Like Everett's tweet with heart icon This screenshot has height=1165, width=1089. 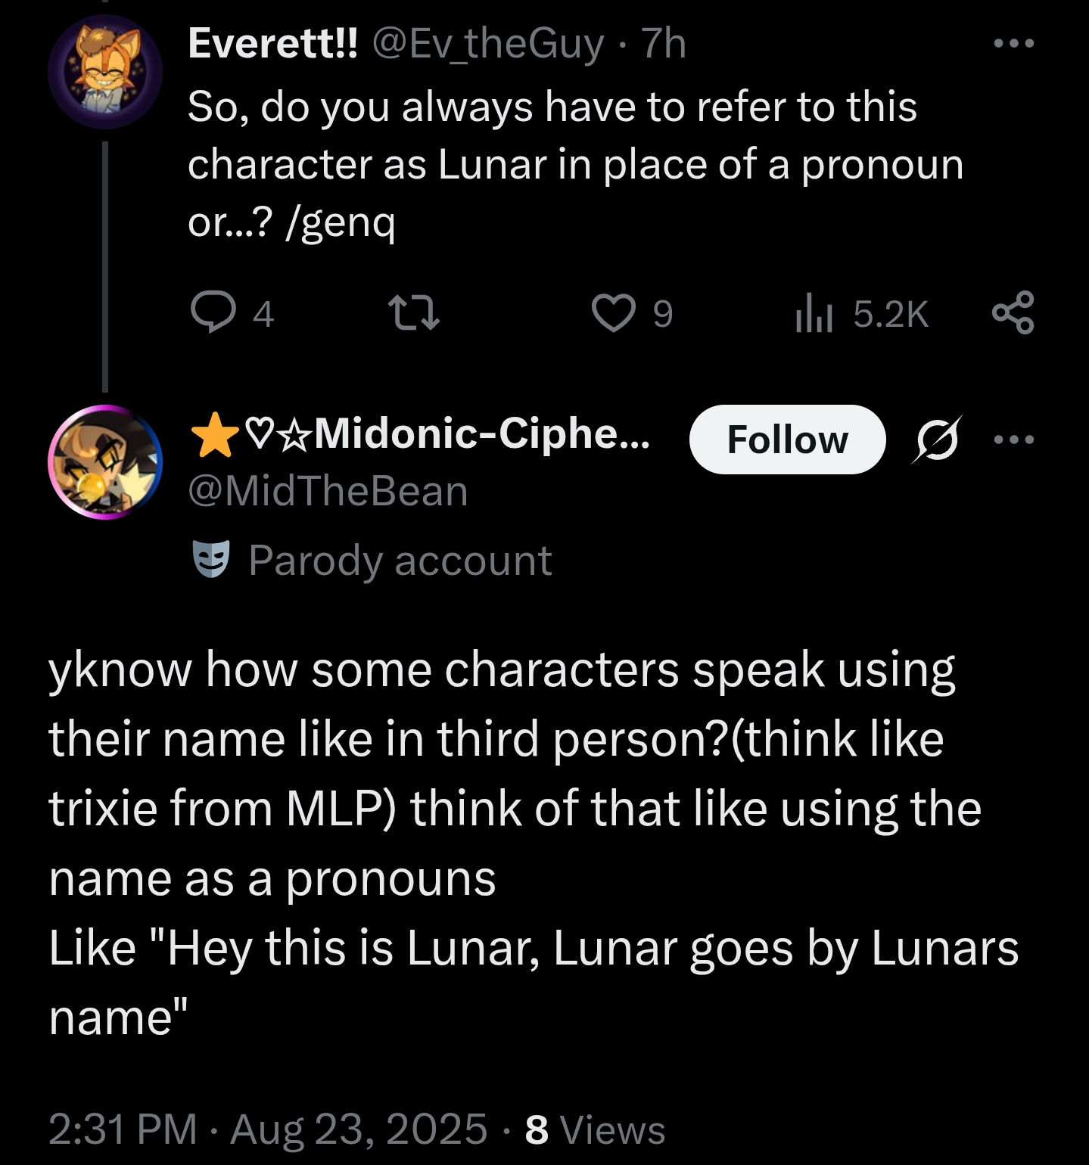(631, 313)
